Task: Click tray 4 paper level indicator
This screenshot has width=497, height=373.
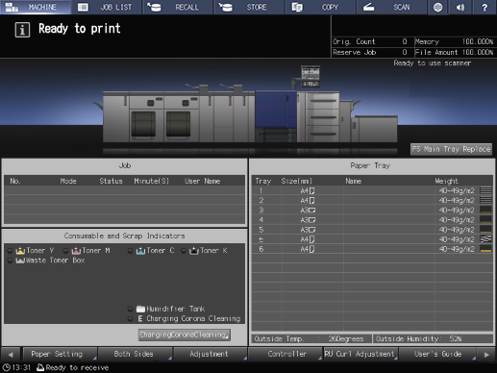Action: click(485, 220)
